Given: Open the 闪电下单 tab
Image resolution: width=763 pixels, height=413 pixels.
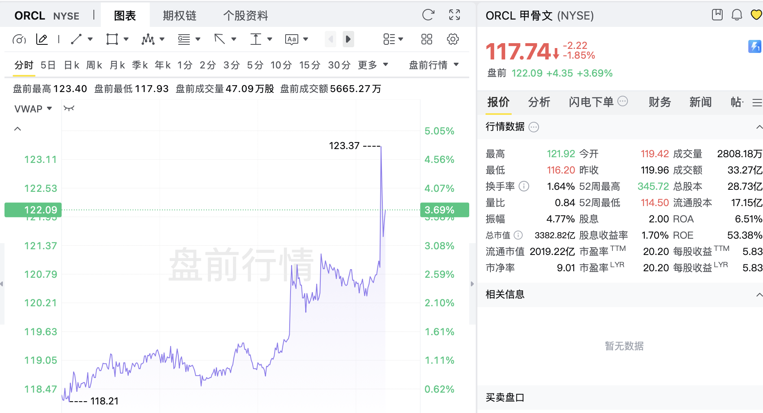Looking at the screenshot, I should click(591, 102).
